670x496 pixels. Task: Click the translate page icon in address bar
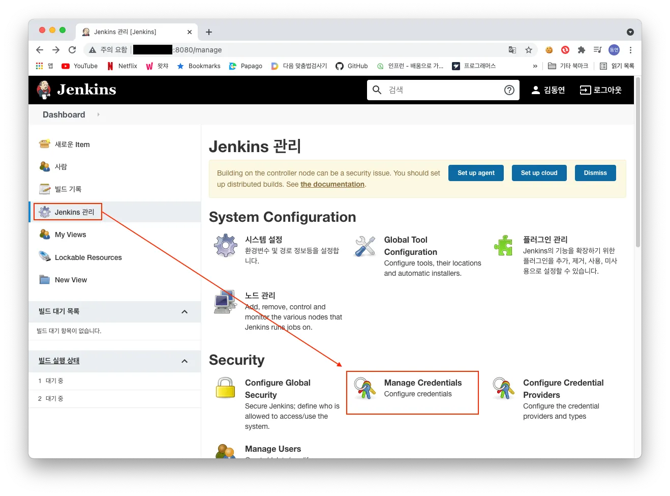click(x=512, y=50)
